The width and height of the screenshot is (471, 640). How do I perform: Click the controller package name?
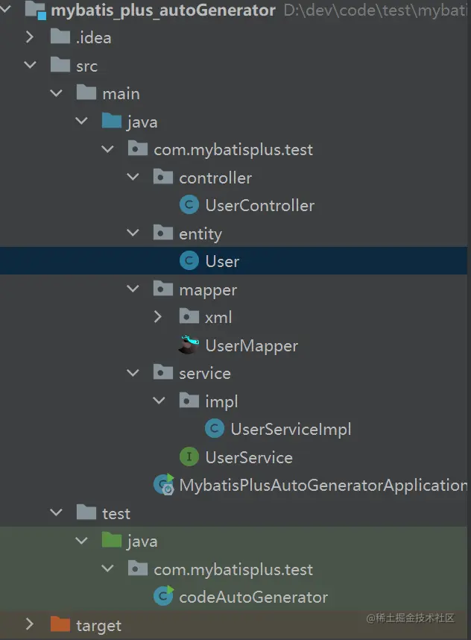coord(215,178)
